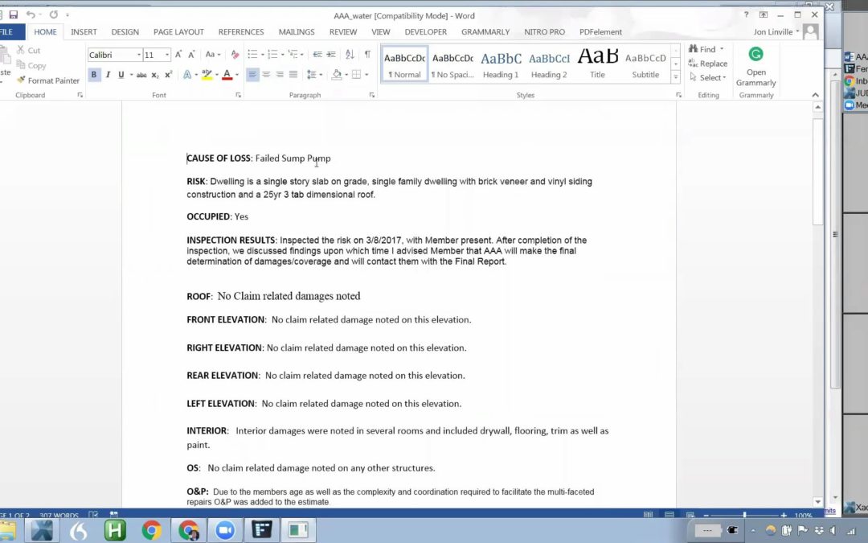868x543 pixels.
Task: Click Replace in the Editing group
Action: point(708,64)
